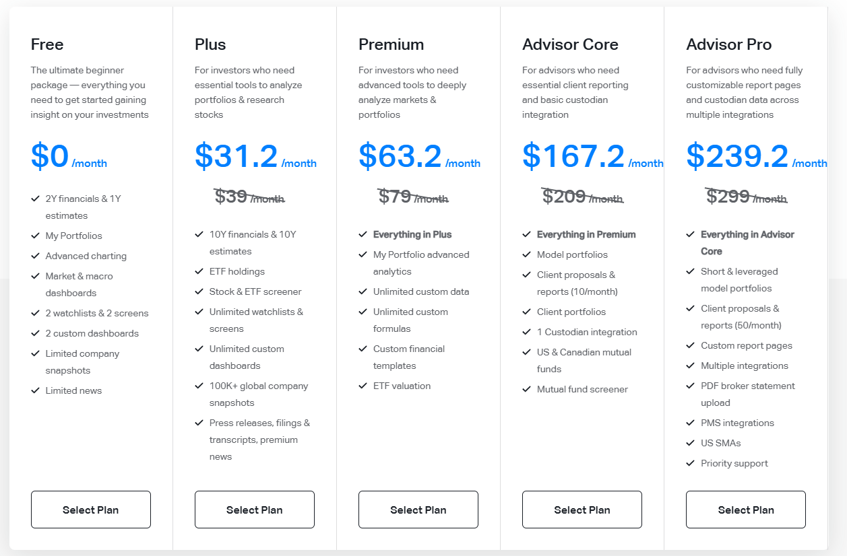Click the crossed-out $39 /month price
This screenshot has width=847, height=556.
pos(249,197)
